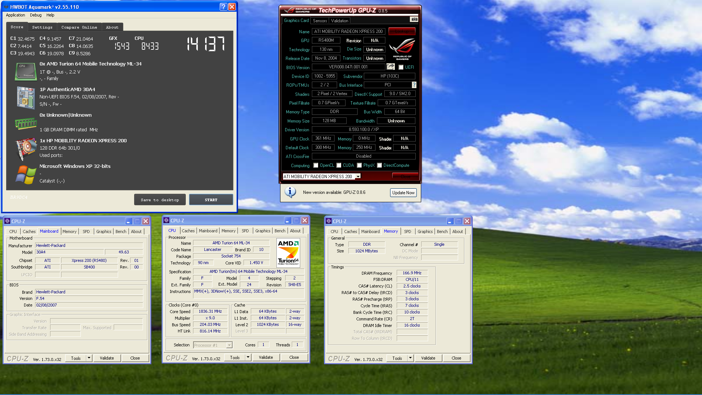
Task: Toggle the UEFI checkbox in GPU-Z
Action: [x=401, y=67]
